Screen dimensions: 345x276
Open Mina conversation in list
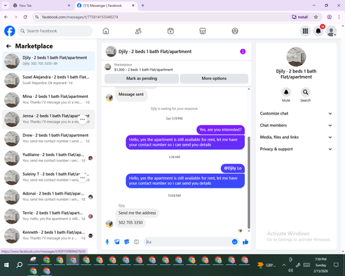[48, 100]
